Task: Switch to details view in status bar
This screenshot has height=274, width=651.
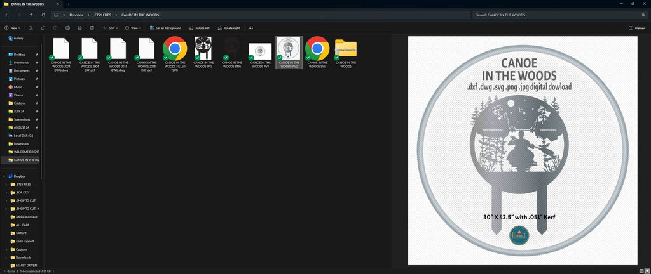Action: [x=641, y=271]
